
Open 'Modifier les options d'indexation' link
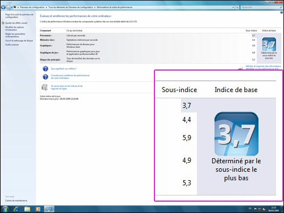coord(15,28)
